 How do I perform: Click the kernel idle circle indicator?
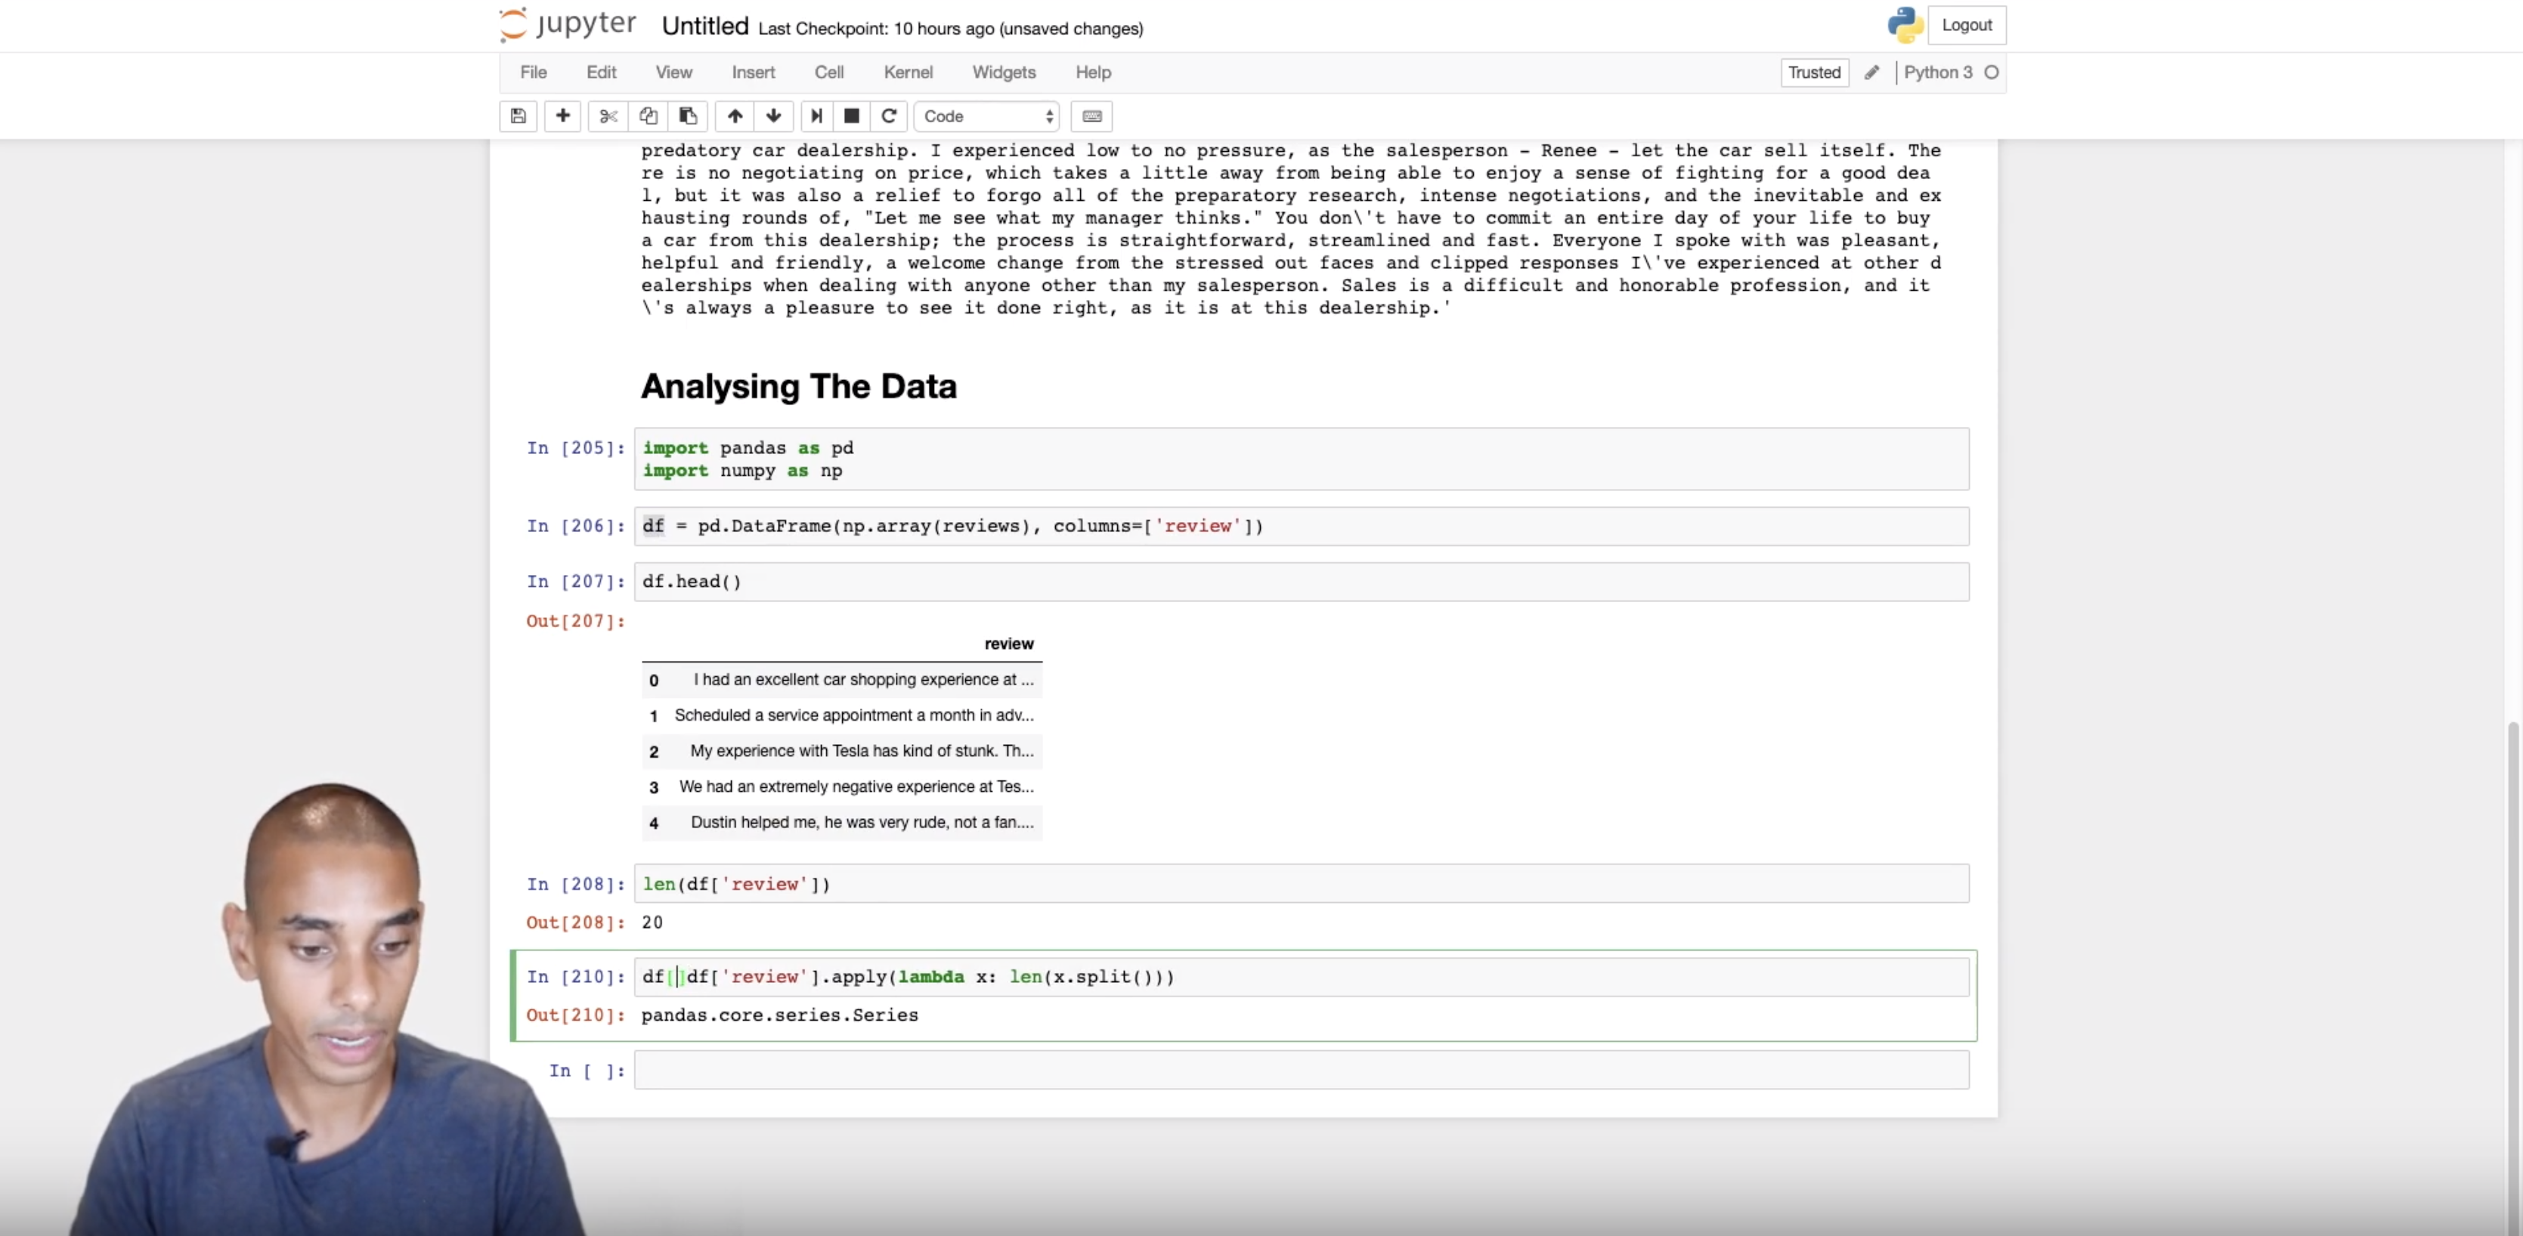1991,73
